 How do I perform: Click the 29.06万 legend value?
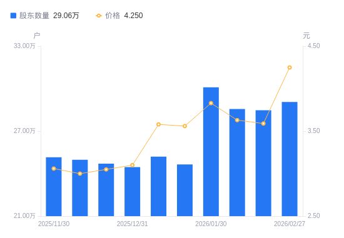pos(66,16)
